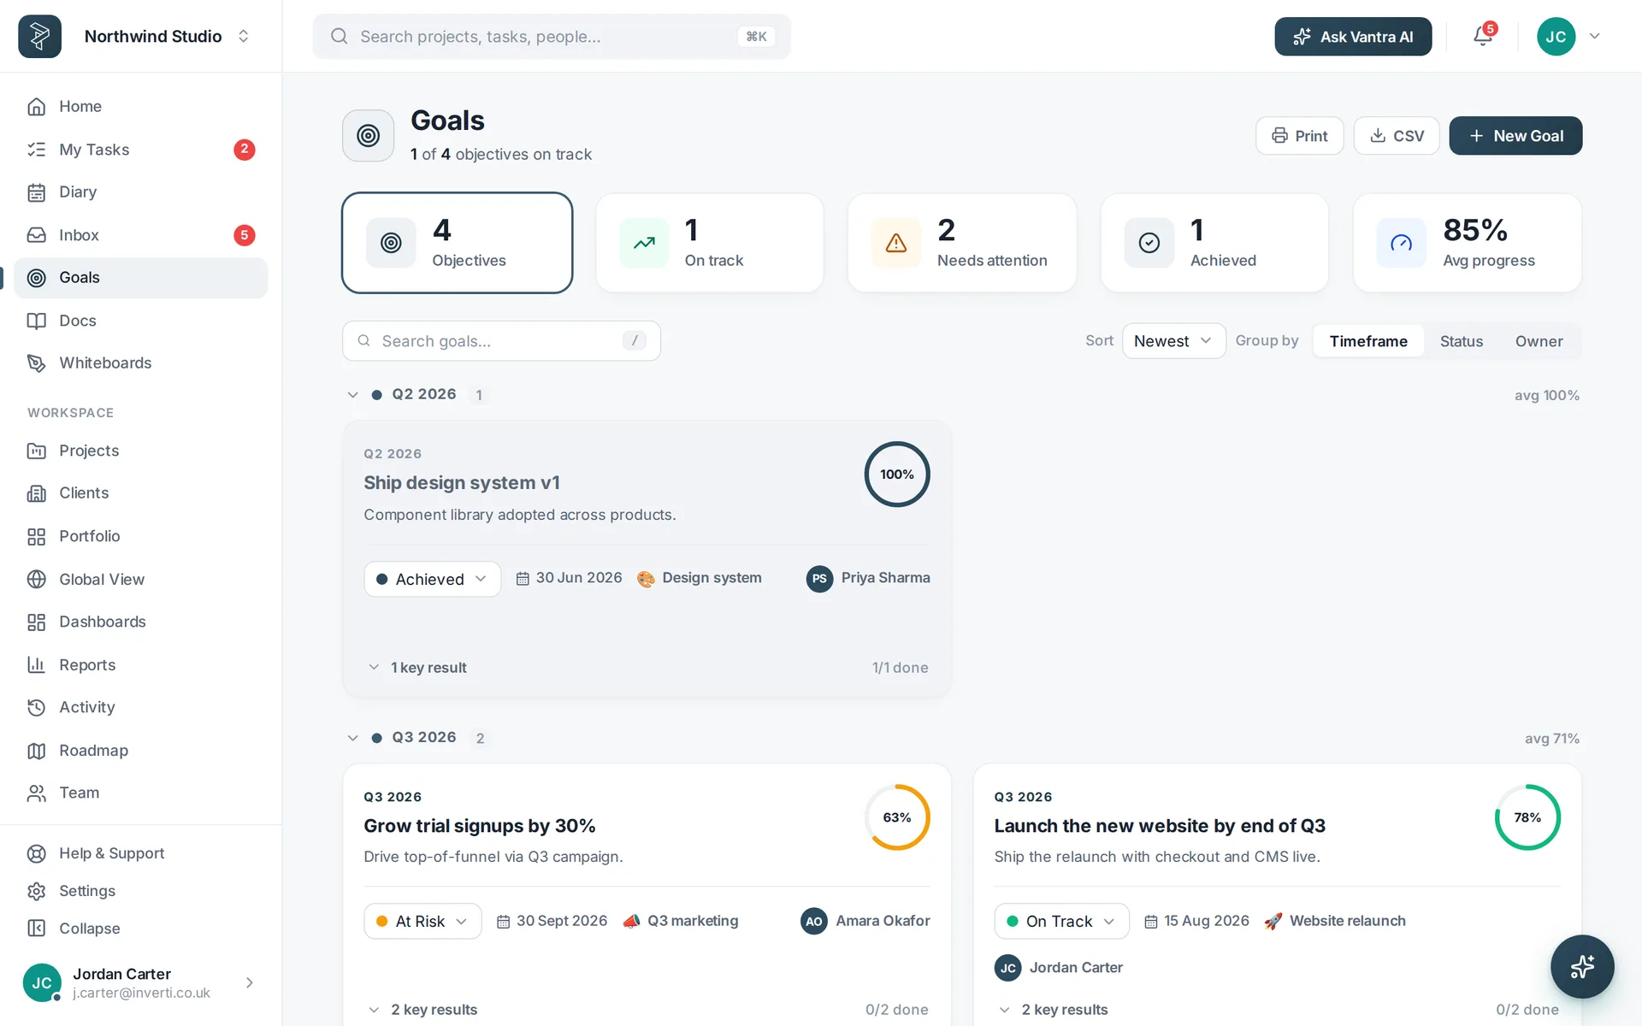Screen dimensions: 1642x1026
Task: Open Global View in the sidebar
Action: coord(141,579)
